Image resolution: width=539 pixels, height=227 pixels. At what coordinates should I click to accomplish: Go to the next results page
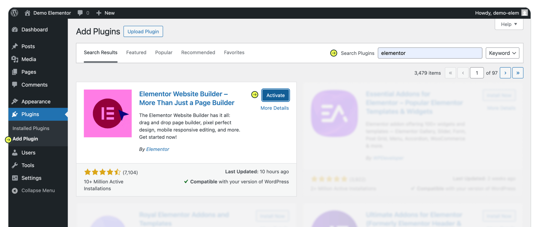505,73
